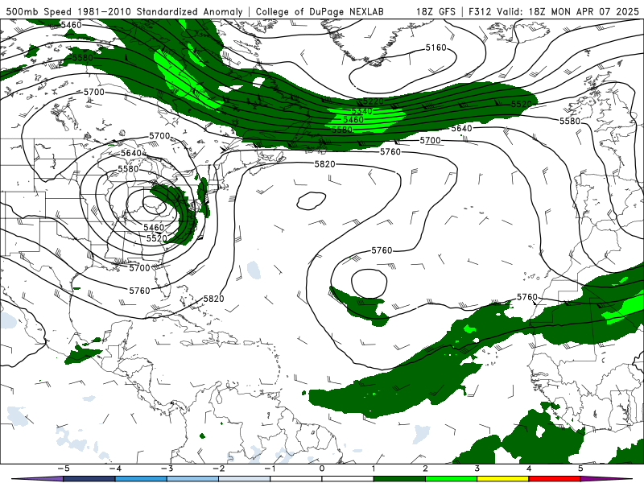The width and height of the screenshot is (644, 483).
Task: Click the '-2' colorbar tick label
Action: pyautogui.click(x=218, y=469)
